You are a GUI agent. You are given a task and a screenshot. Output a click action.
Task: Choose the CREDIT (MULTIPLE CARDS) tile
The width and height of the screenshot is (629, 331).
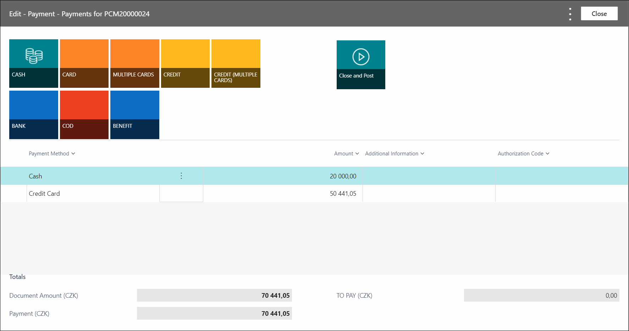click(236, 63)
